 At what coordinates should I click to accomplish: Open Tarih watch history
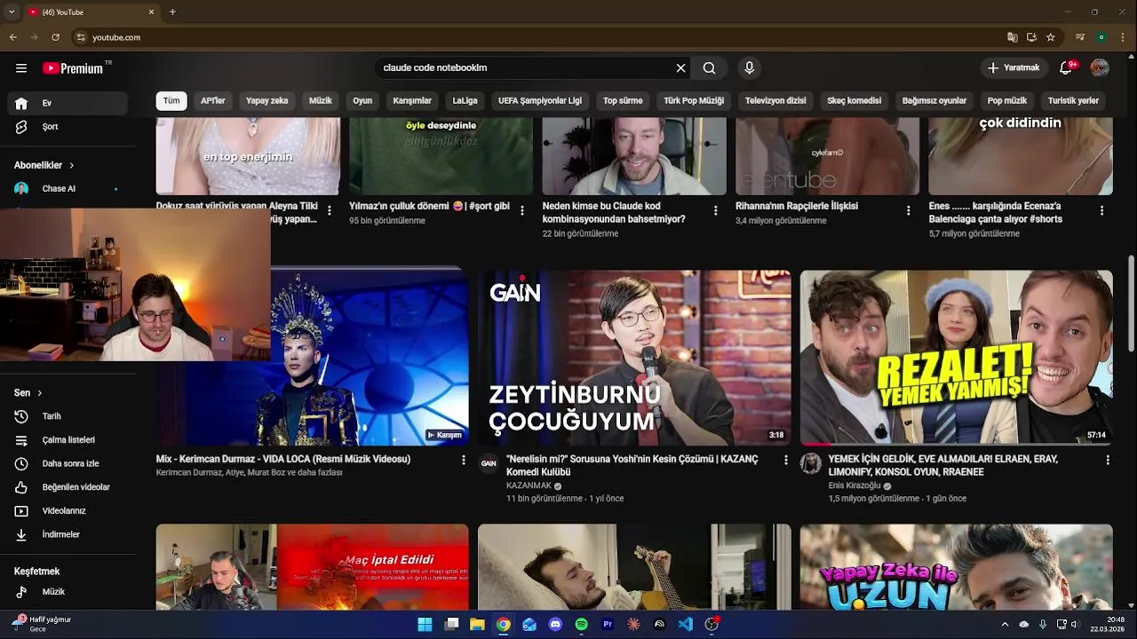click(x=69, y=416)
